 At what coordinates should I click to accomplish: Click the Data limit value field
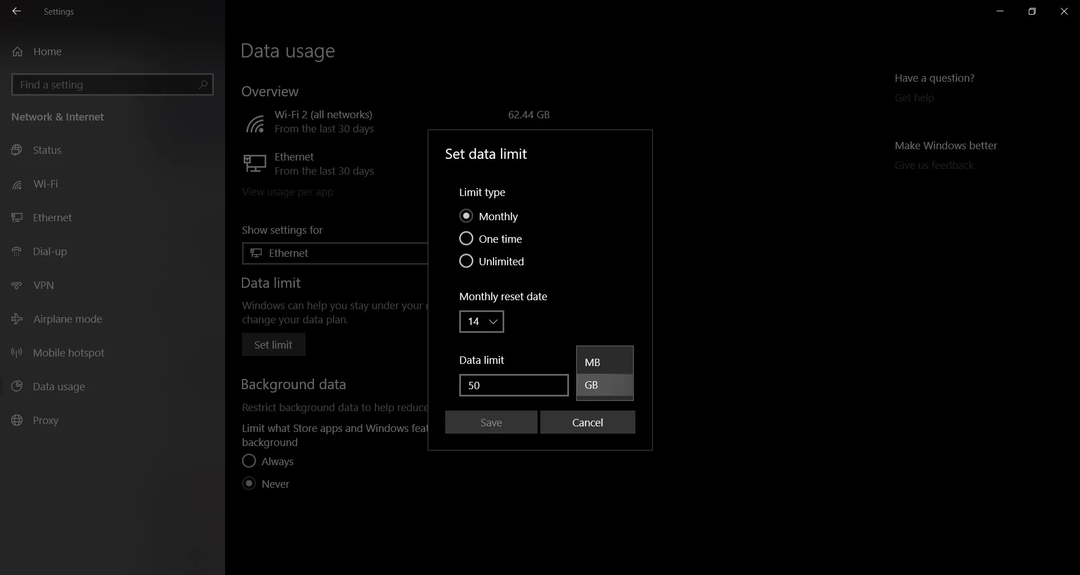tap(514, 385)
